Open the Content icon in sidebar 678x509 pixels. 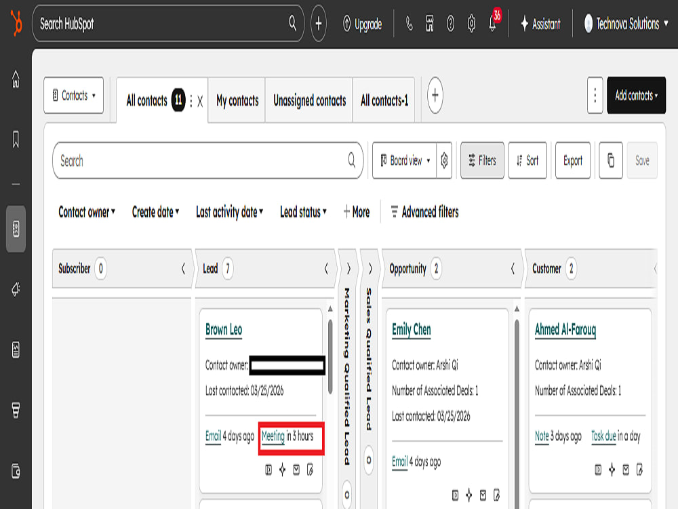(x=16, y=350)
